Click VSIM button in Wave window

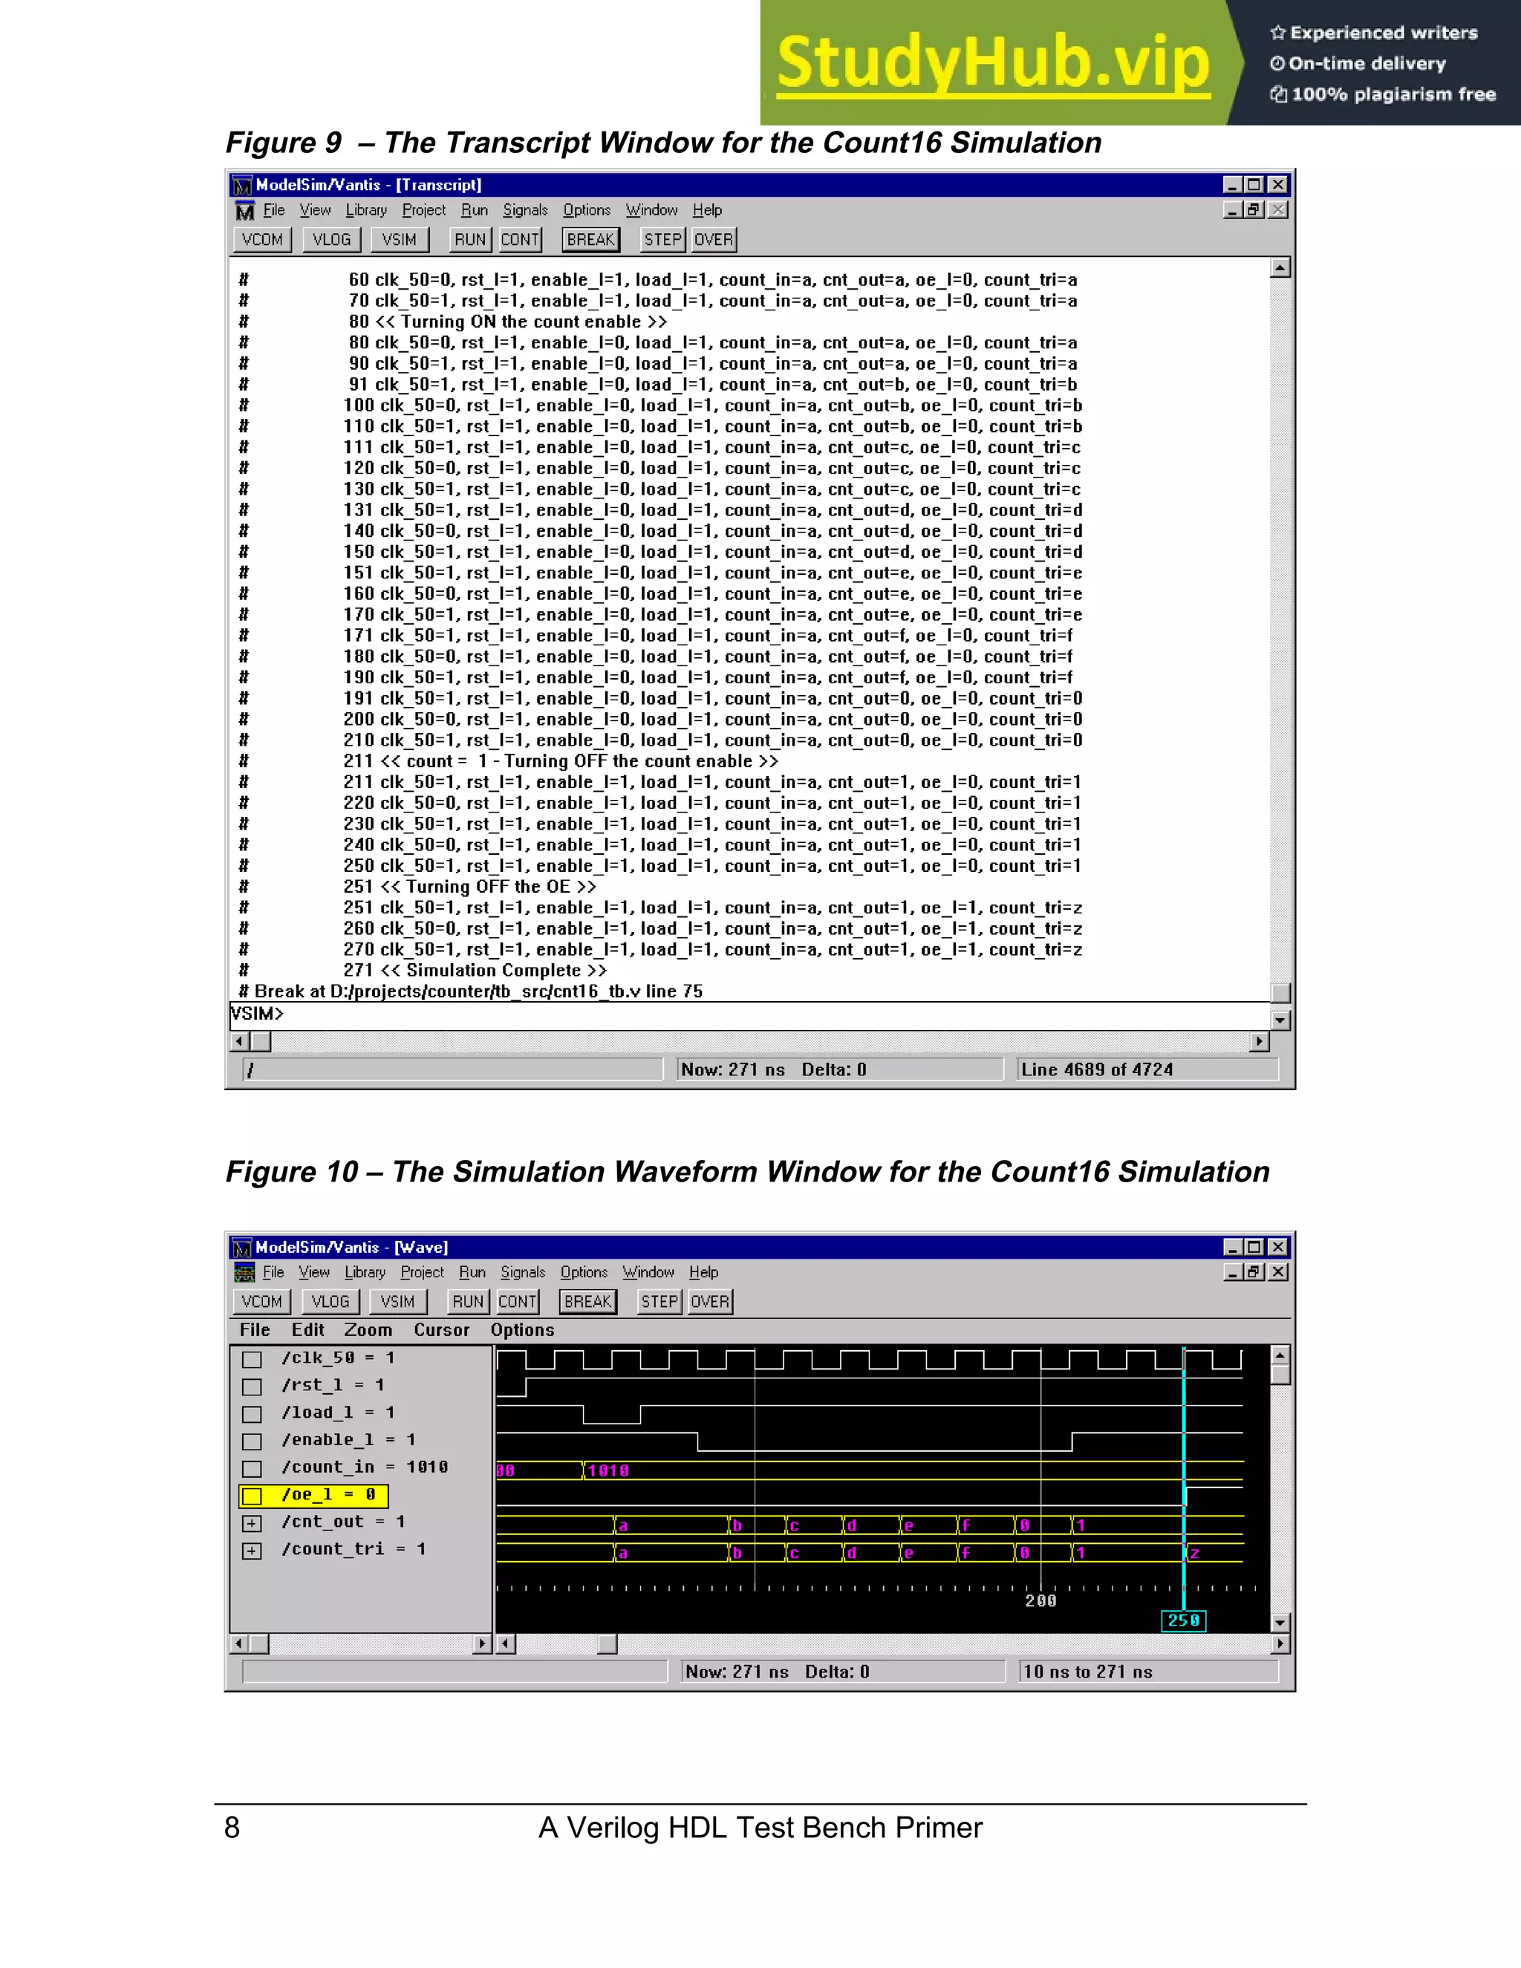coord(397,1302)
